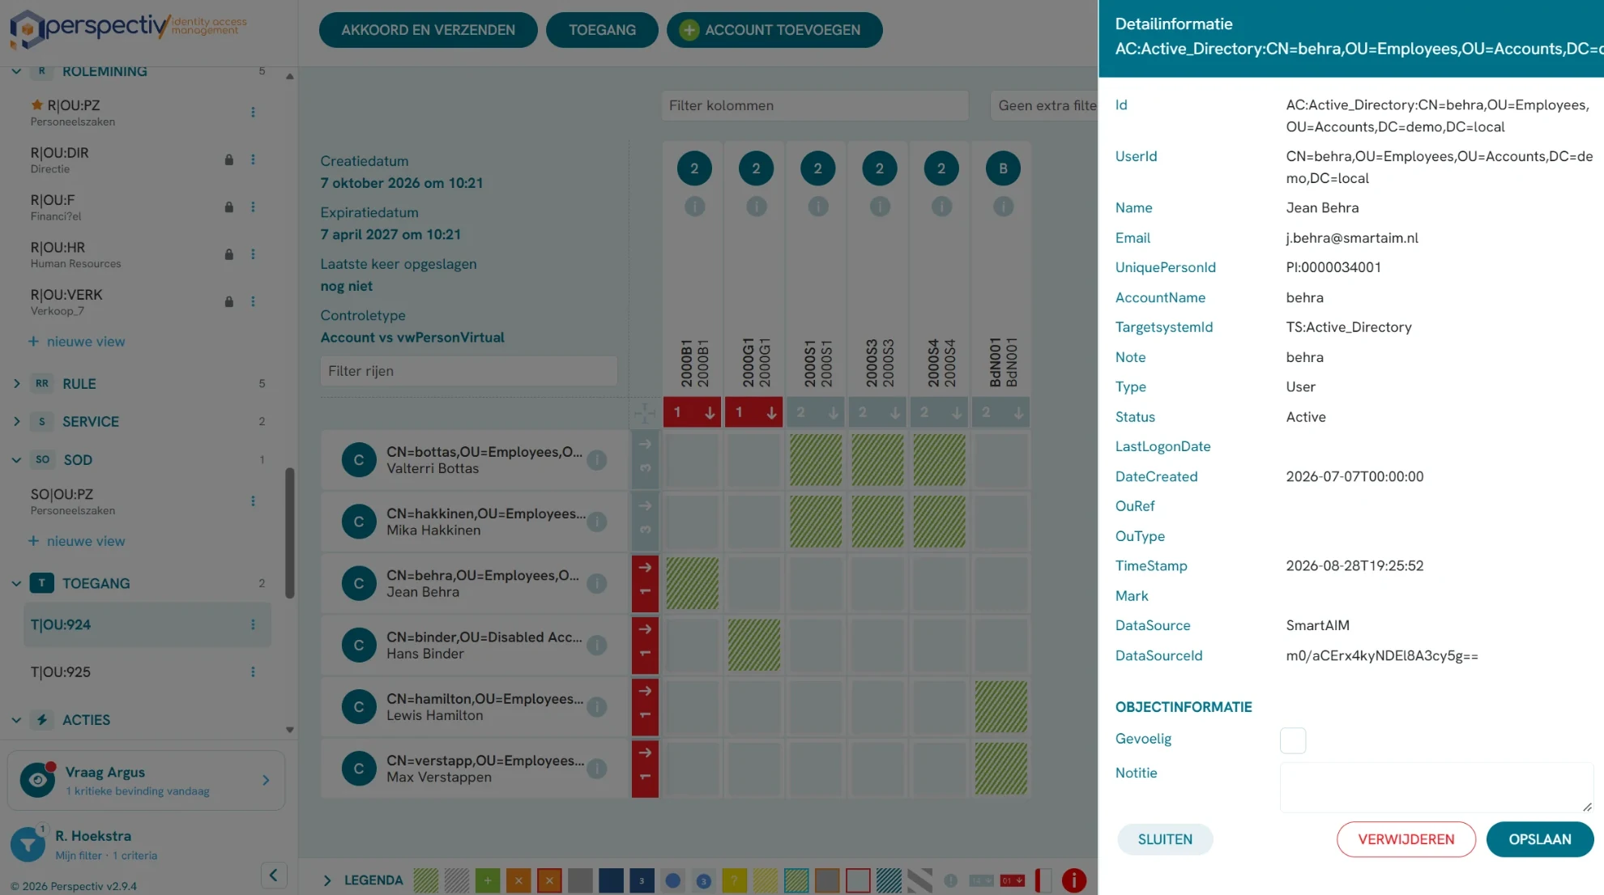Open options menu for R|OU:DIR view
The width and height of the screenshot is (1604, 895).
253,160
